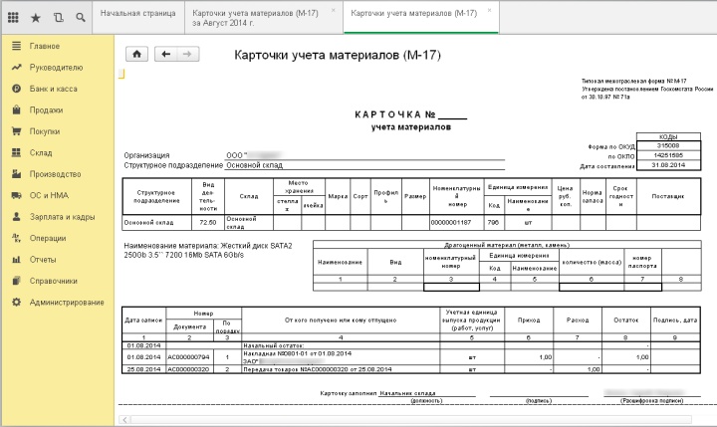
Task: Click the Продажи shopping bag icon
Action: point(17,109)
